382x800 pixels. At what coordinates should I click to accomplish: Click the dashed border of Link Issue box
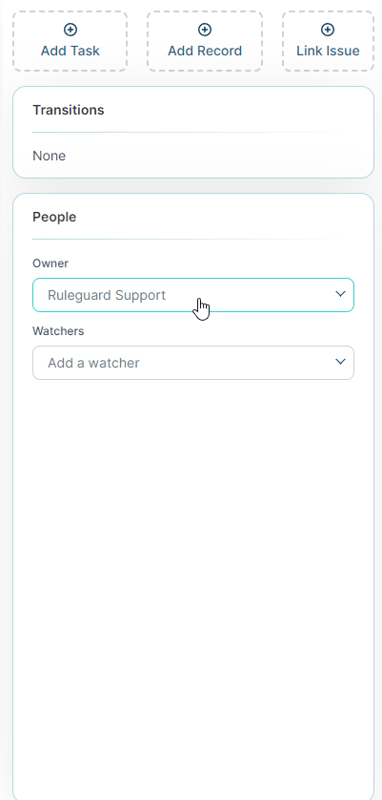[x=328, y=11]
